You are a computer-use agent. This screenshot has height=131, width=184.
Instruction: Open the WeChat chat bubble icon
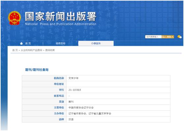coord(179,37)
